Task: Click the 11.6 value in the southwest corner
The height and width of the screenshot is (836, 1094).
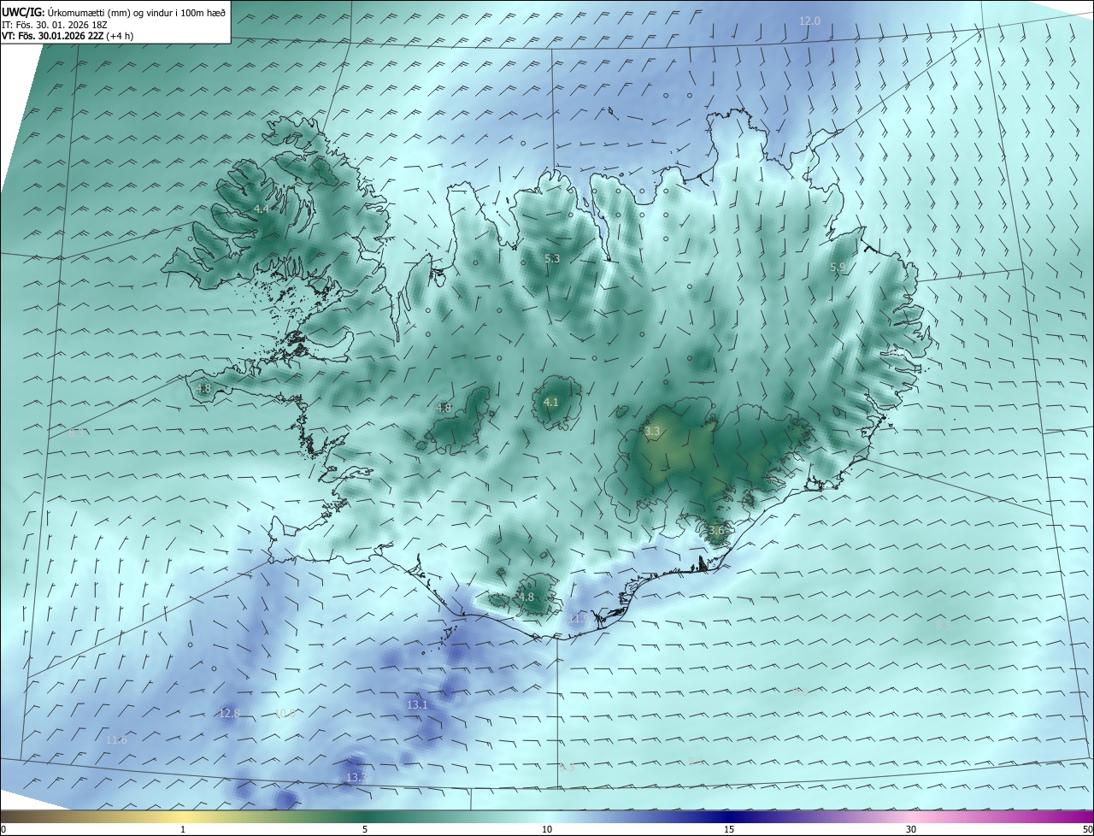Action: [x=117, y=739]
